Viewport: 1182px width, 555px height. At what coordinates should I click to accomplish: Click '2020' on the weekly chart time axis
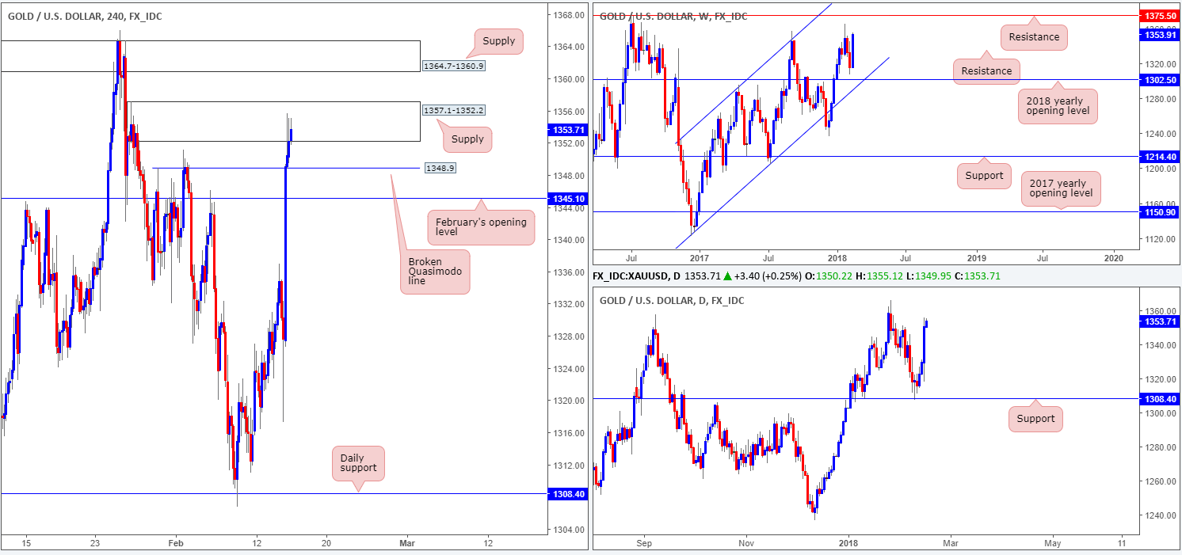click(x=1114, y=258)
